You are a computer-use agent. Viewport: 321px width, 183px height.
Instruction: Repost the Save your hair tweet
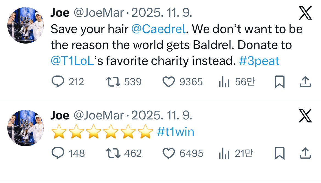click(x=113, y=82)
